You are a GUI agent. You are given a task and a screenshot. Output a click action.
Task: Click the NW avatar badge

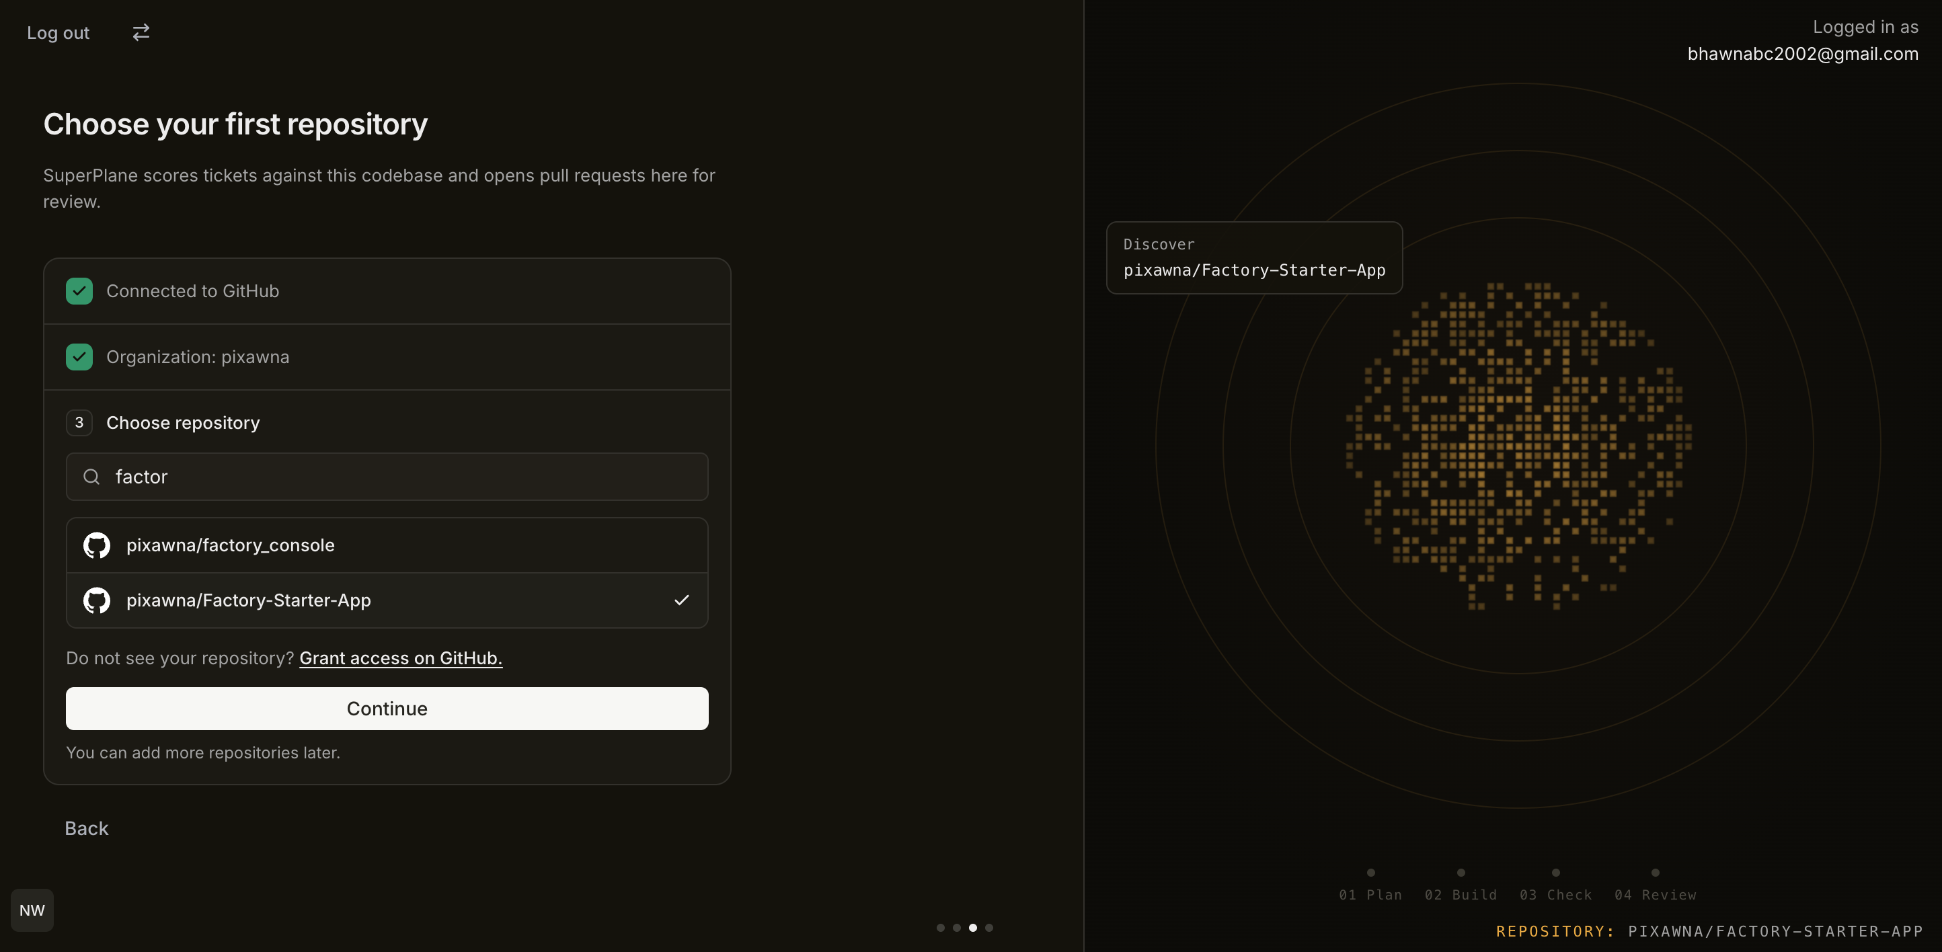tap(32, 910)
